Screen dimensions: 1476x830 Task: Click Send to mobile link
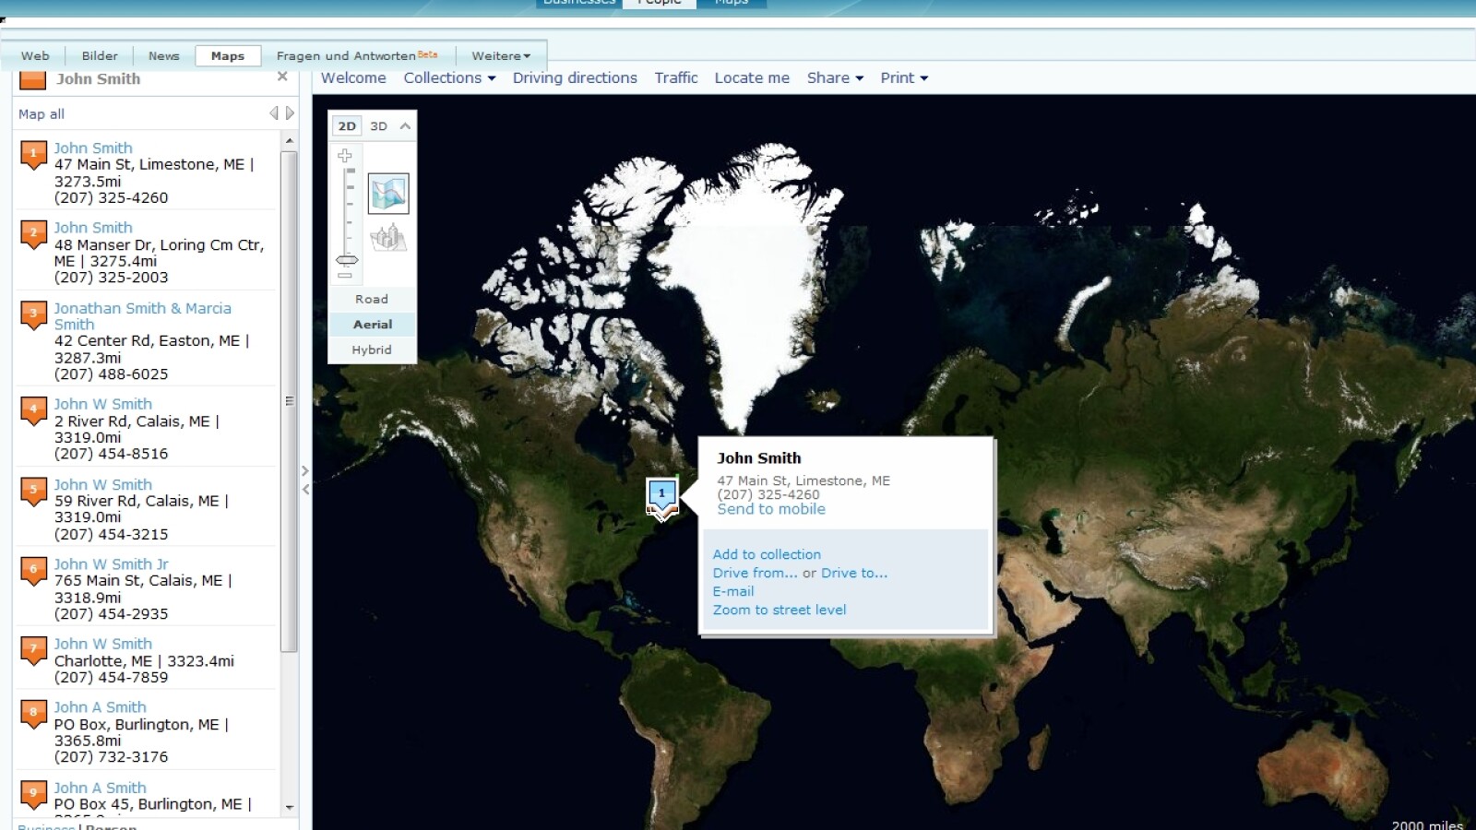point(771,509)
